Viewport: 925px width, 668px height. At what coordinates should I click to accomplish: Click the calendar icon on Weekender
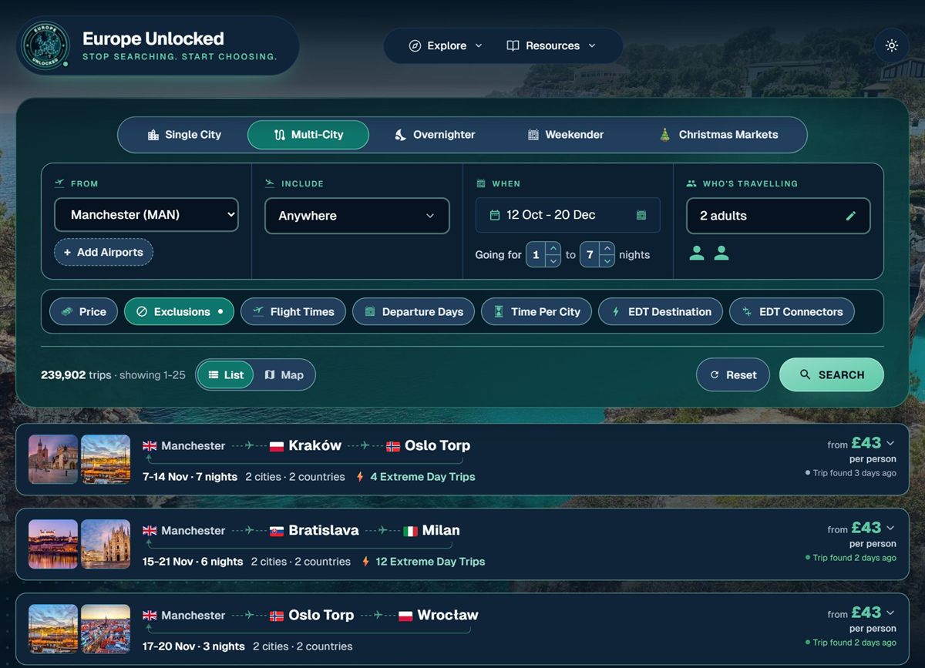pos(533,135)
